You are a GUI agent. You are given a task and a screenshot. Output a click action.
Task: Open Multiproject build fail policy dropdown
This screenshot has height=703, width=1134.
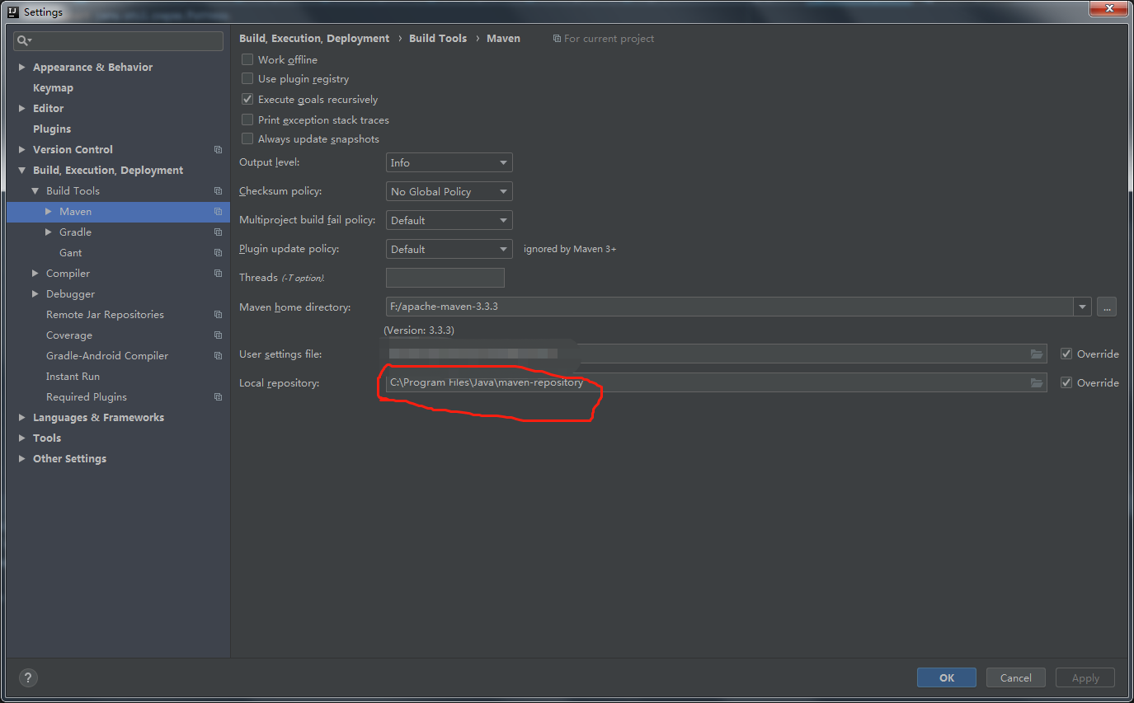coord(449,220)
